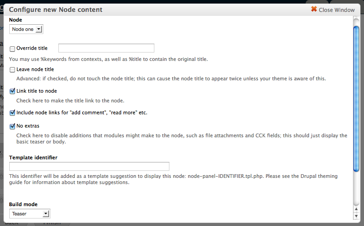Screen dimensions: 364x226
Task: Click the blue vertical scrollbar thumb
Action: (356, 97)
